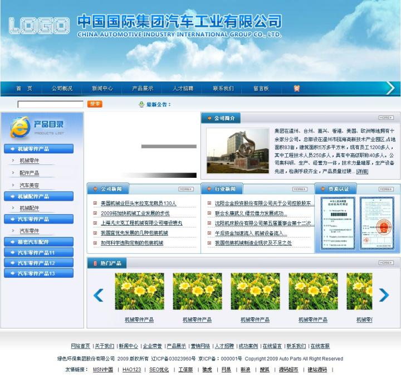Click the MORE icon in the 资质认证 panel
This screenshot has height=378, width=401.
386,189
